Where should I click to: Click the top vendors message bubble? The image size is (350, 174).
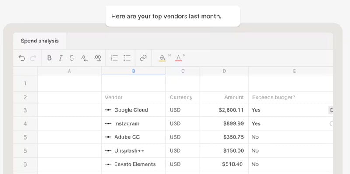pos(173,16)
